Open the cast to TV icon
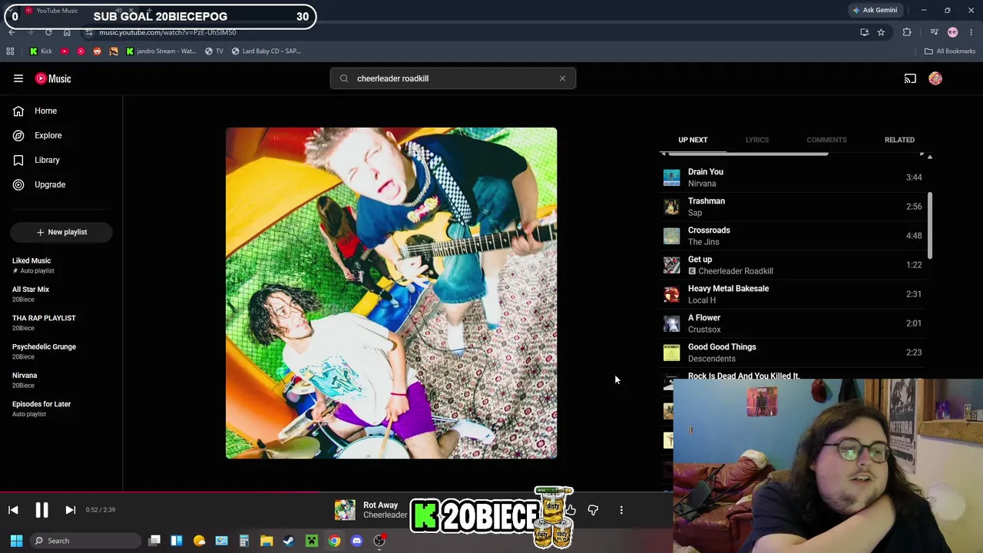The width and height of the screenshot is (983, 553). (x=910, y=78)
